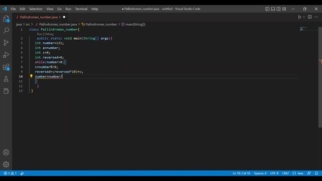The image size is (322, 181).
Task: Open the Customize Layout icon
Action: tap(284, 9)
